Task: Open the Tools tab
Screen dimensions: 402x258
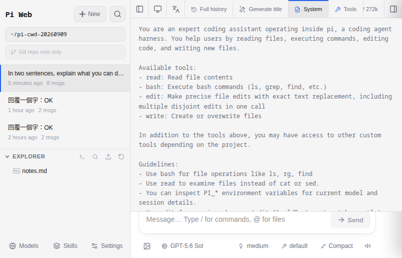Action: click(346, 9)
